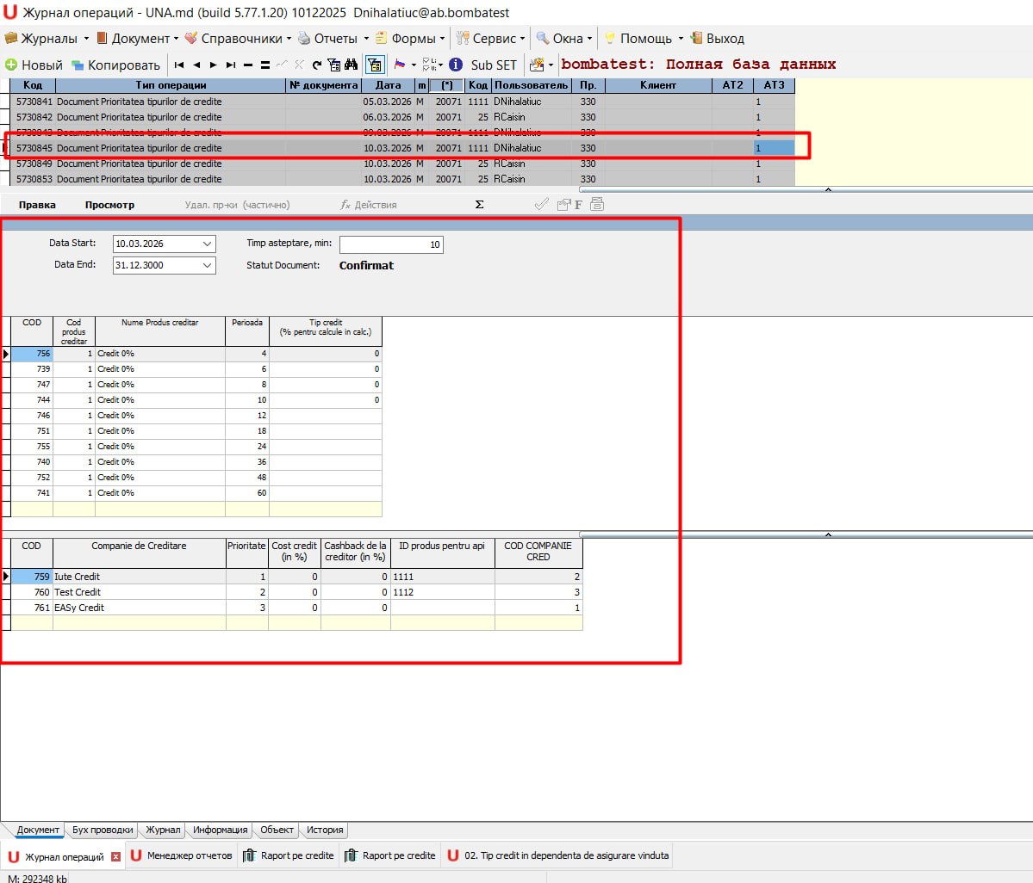Expand the flag icon dropdown arrow
The image size is (1033, 883).
414,65
